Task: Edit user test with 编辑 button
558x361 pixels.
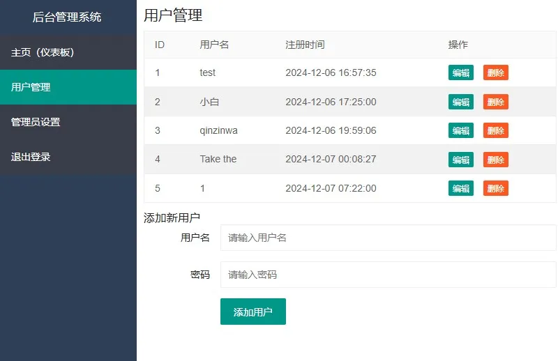Action: [x=461, y=72]
